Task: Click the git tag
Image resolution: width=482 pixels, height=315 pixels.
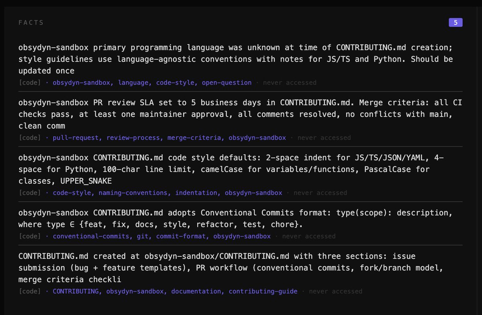Action: click(143, 236)
